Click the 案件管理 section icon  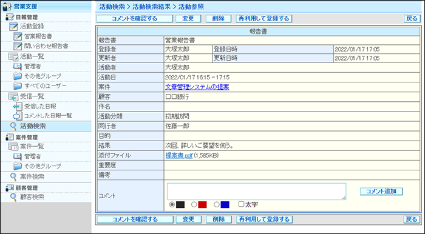[x=9, y=138]
